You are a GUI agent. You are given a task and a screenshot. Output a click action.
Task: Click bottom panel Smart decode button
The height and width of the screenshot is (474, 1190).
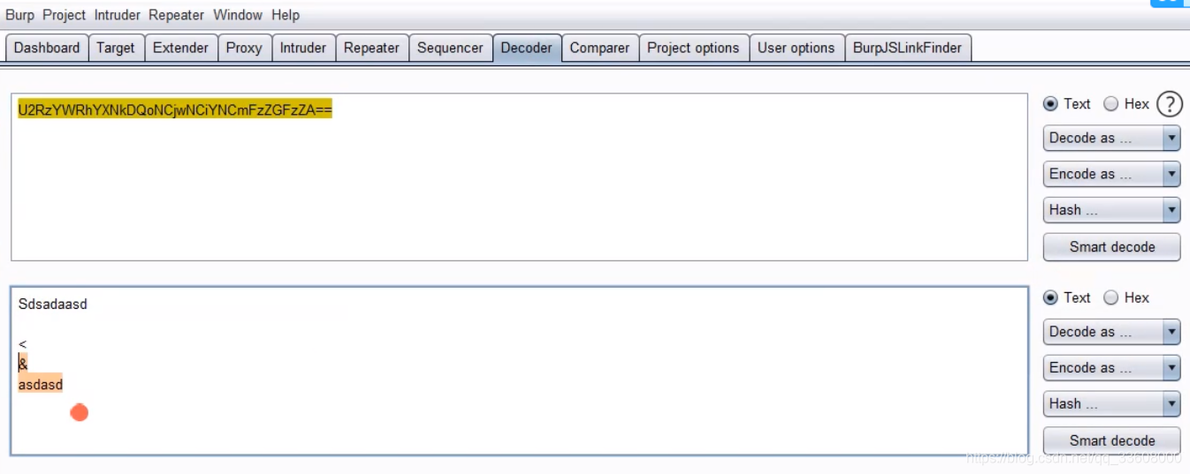[x=1112, y=440]
